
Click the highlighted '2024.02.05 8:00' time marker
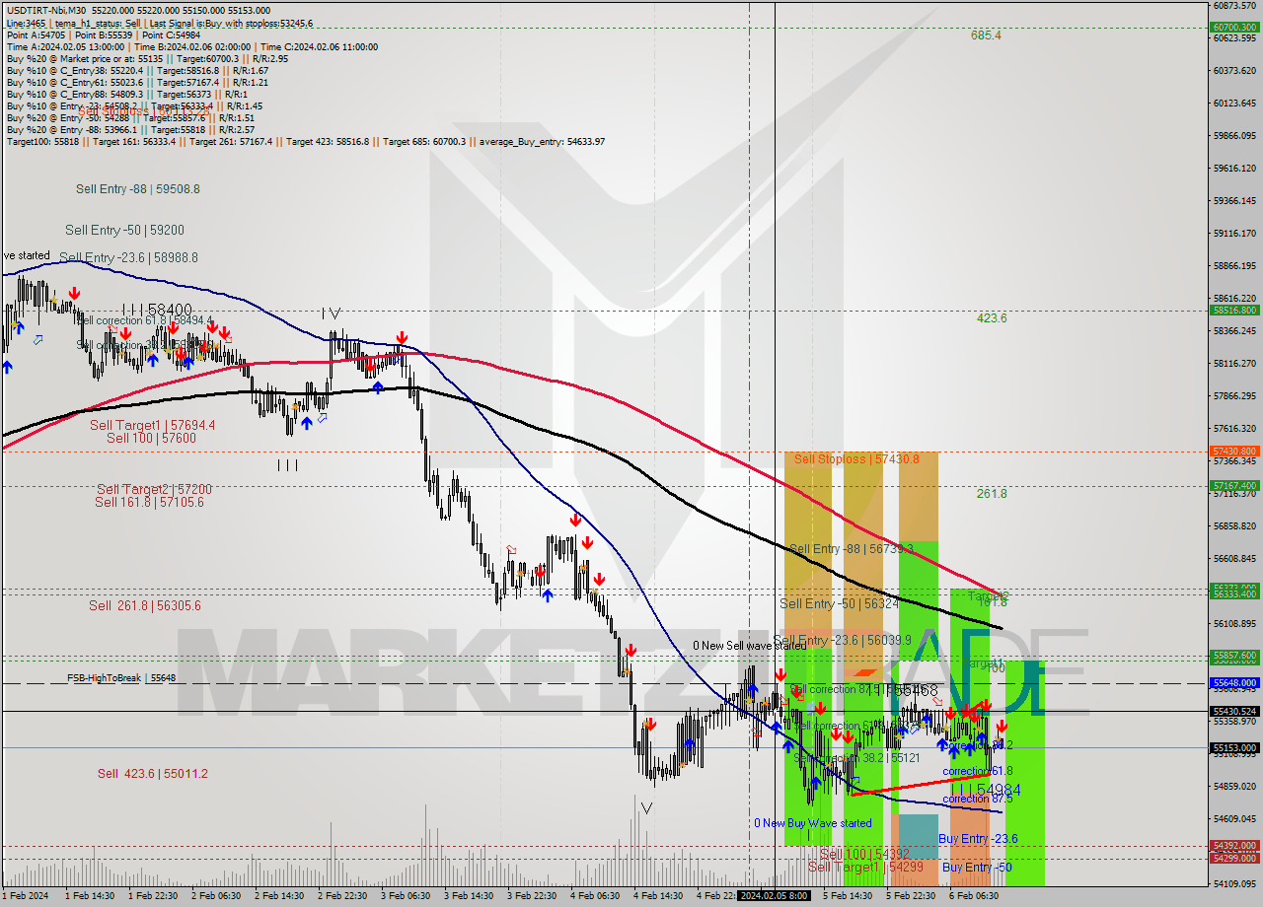[x=775, y=895]
